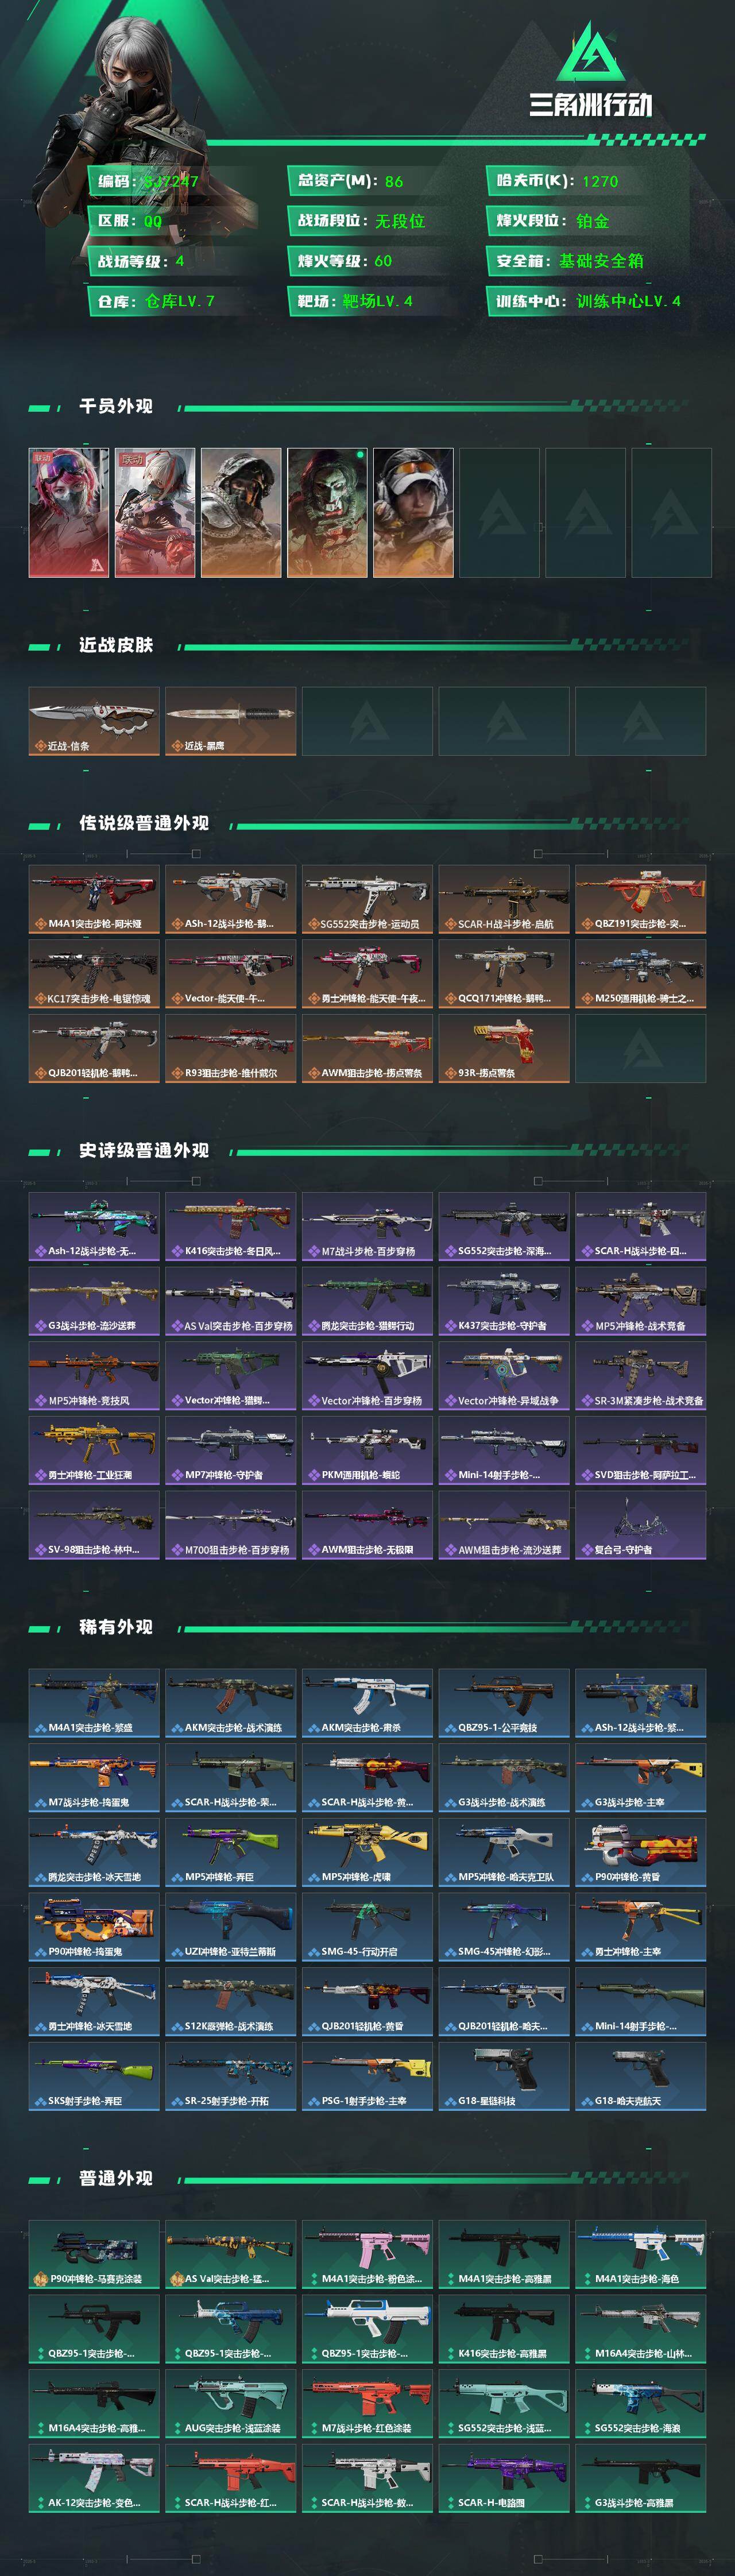Image resolution: width=735 pixels, height=2576 pixels.
Task: Select the pink M4A1突击步枪-粉色涂装 skin
Action: [367, 2254]
